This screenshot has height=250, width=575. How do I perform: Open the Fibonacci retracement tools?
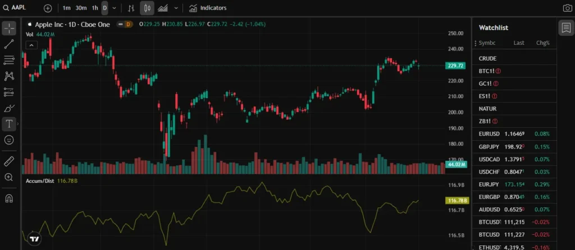[9, 60]
